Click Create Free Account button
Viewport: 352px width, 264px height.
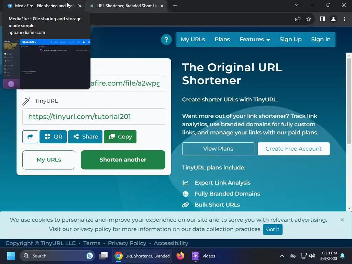tap(294, 149)
